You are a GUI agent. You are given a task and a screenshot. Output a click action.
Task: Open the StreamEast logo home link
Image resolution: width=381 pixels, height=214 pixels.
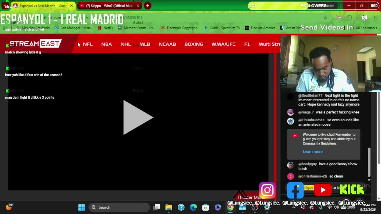(35, 44)
